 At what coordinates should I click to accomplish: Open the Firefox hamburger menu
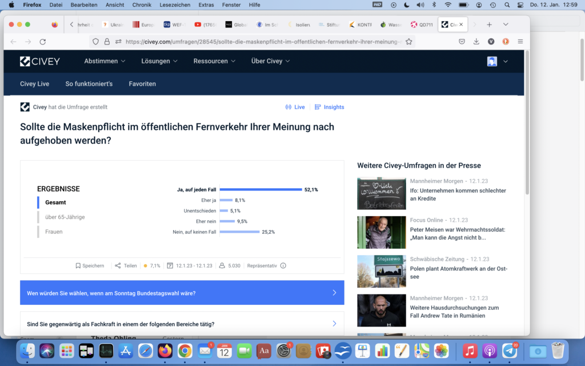point(520,42)
